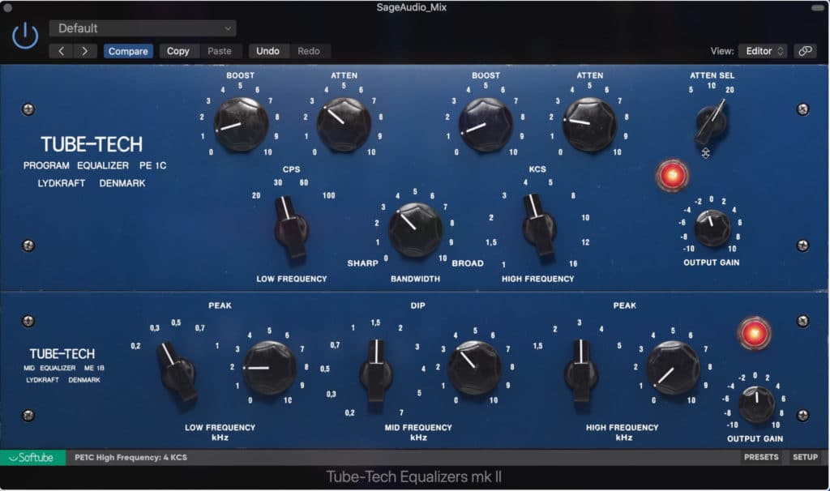Click the CPS low frequency selector
830x491 pixels.
290,228
